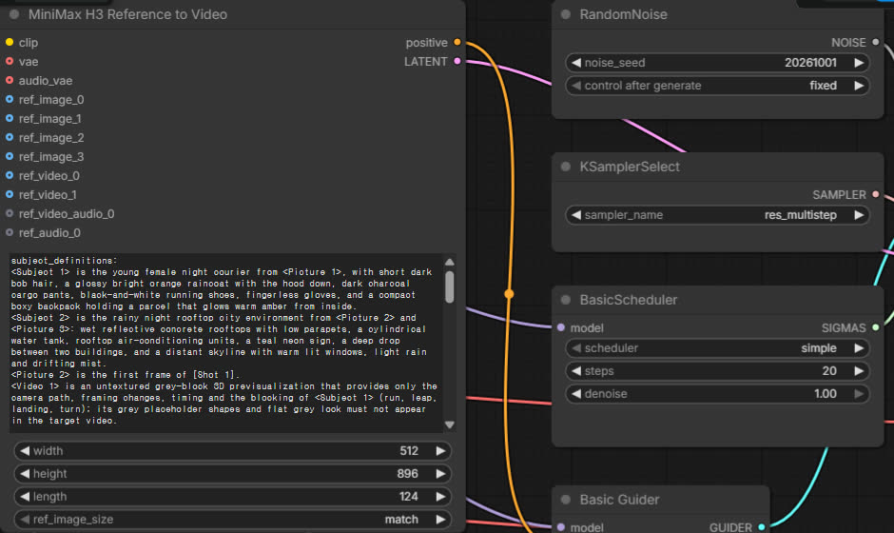This screenshot has height=533, width=894.
Task: Click the KSamplerSelect node title
Action: tap(630, 167)
